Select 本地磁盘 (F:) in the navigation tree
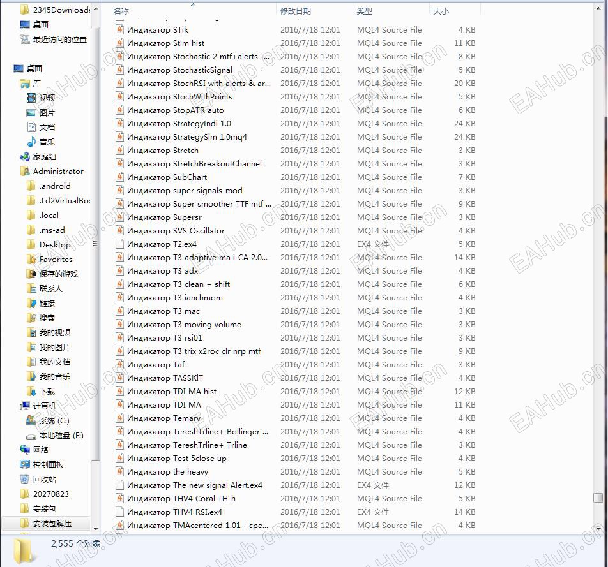 pyautogui.click(x=61, y=436)
